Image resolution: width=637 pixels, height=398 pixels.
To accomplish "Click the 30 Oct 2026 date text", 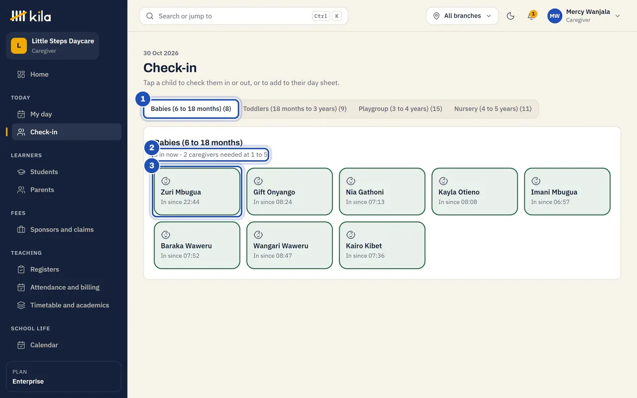I will [x=161, y=53].
